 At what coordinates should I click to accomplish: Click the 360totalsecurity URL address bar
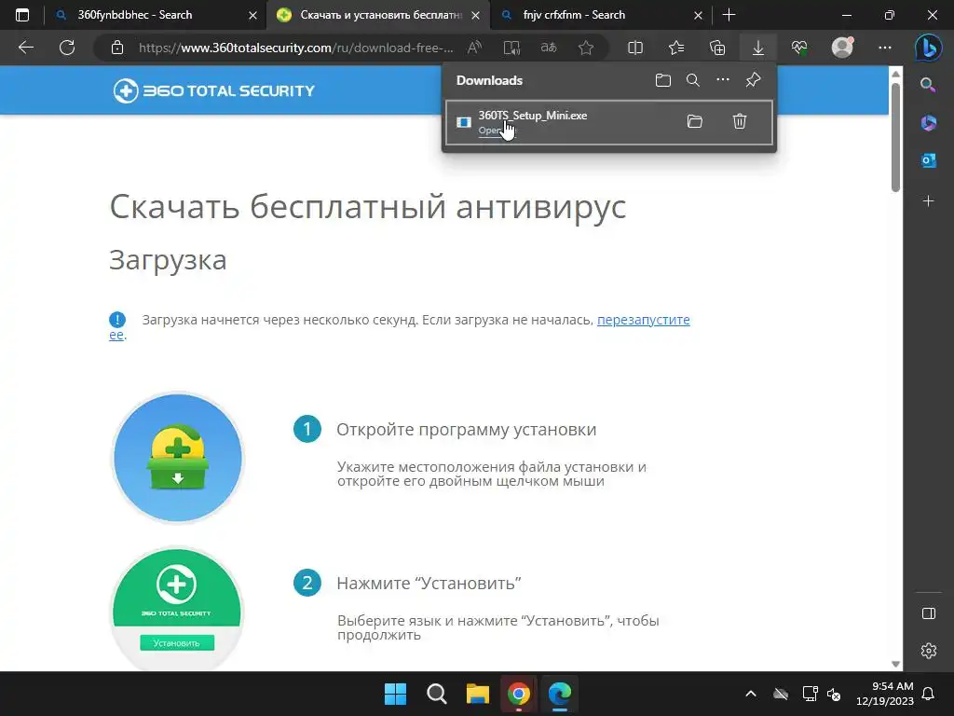(295, 48)
